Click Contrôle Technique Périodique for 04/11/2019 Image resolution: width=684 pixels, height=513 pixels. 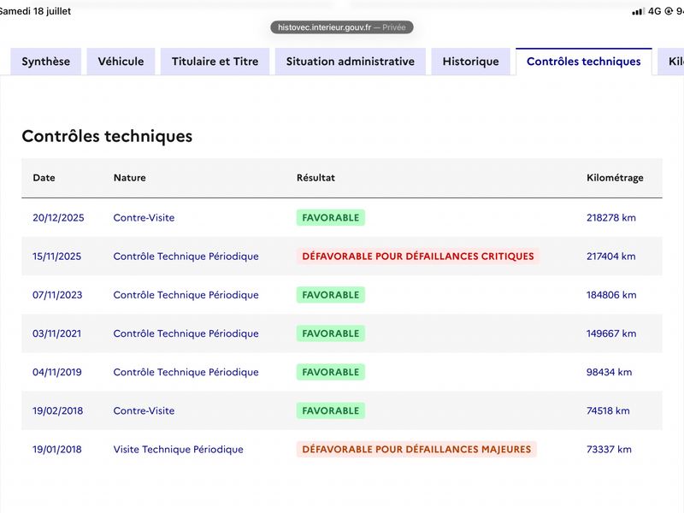click(186, 372)
